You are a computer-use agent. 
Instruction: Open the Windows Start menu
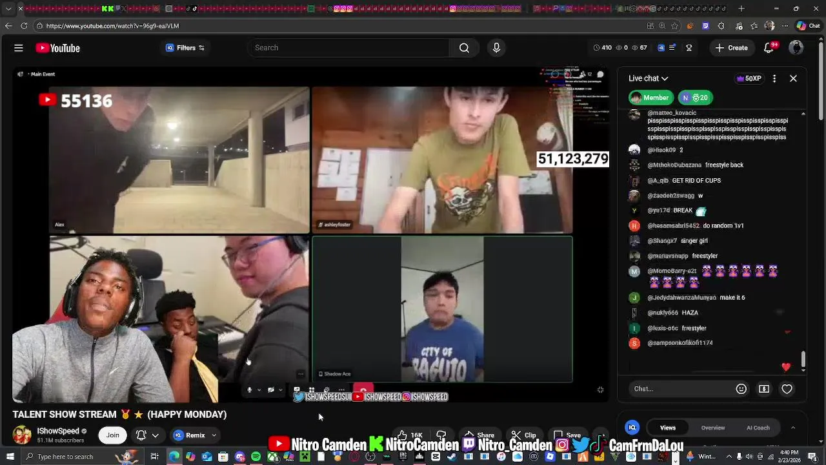(x=10, y=457)
